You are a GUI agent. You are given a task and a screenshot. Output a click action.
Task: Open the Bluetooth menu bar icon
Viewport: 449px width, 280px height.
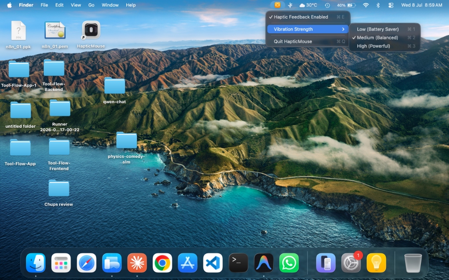point(378,5)
